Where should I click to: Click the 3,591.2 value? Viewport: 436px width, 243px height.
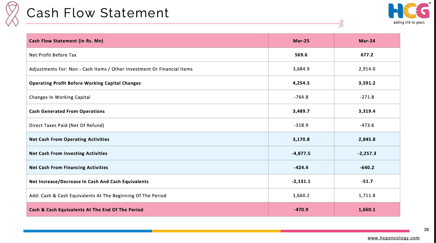(367, 83)
